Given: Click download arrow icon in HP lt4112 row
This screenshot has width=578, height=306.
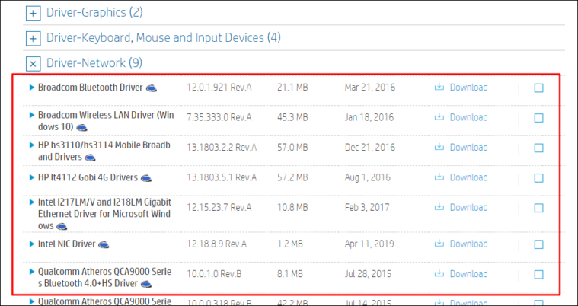Looking at the screenshot, I should pos(439,177).
